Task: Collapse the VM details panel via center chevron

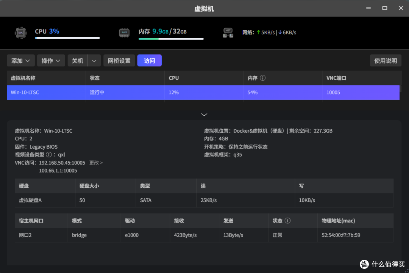Action: tap(204, 115)
